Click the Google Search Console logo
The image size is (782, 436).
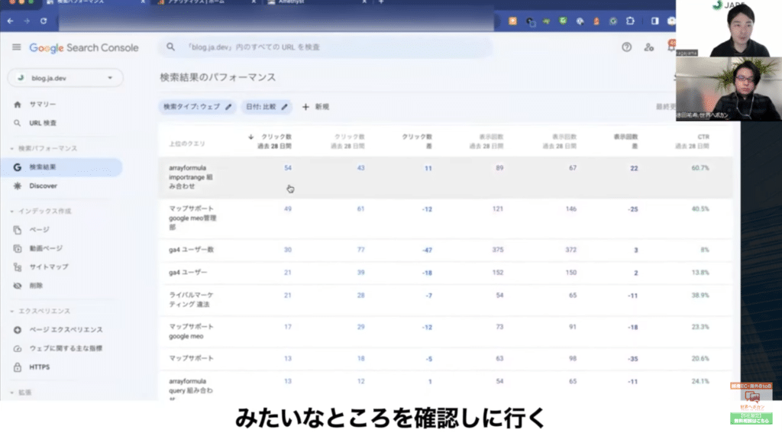click(84, 48)
